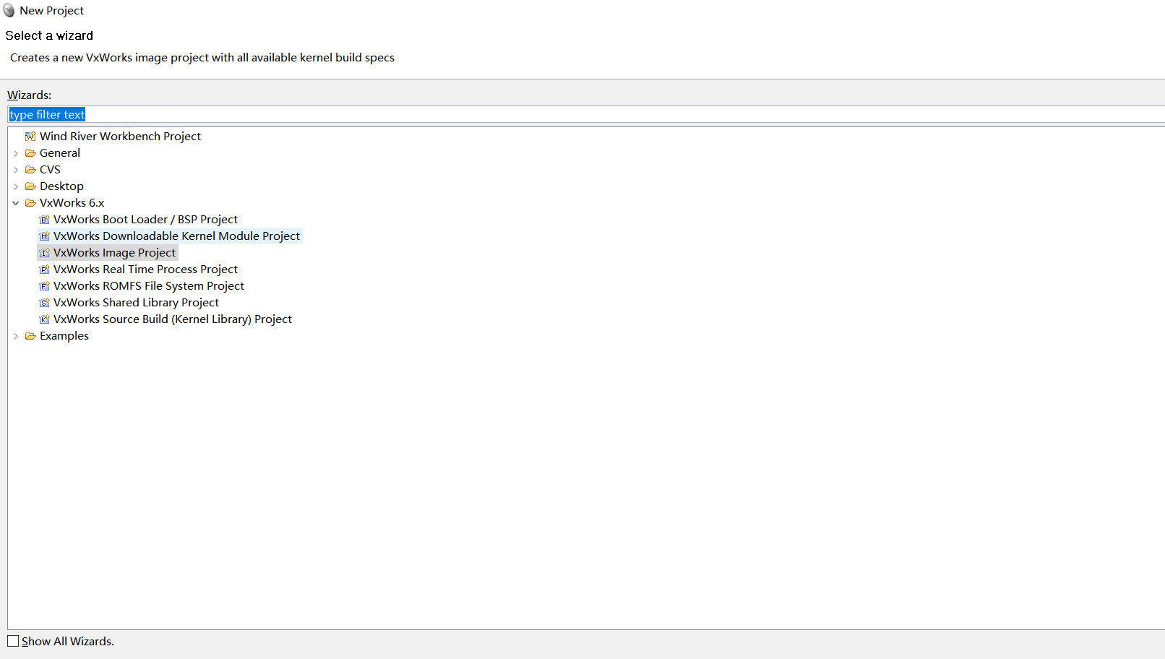Click the New Project window title icon
The height and width of the screenshot is (659, 1165).
coord(9,11)
